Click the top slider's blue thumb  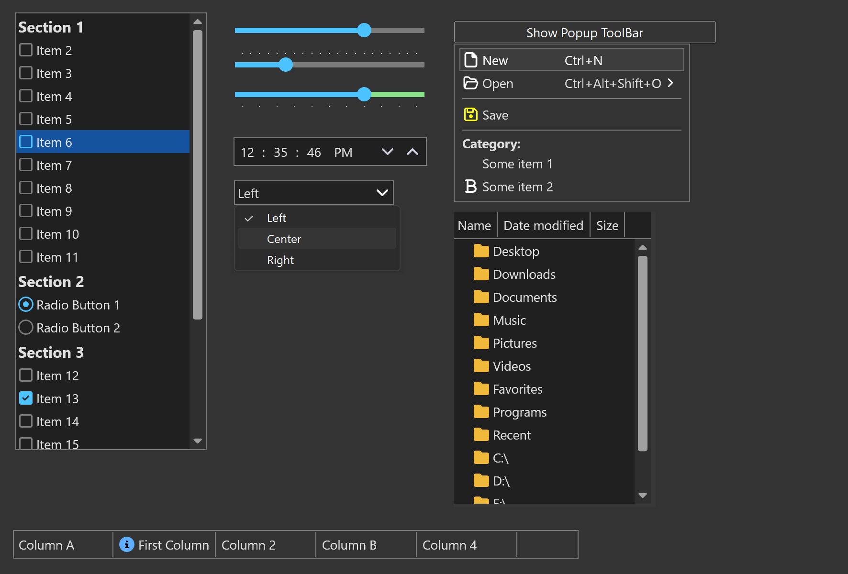coord(364,30)
